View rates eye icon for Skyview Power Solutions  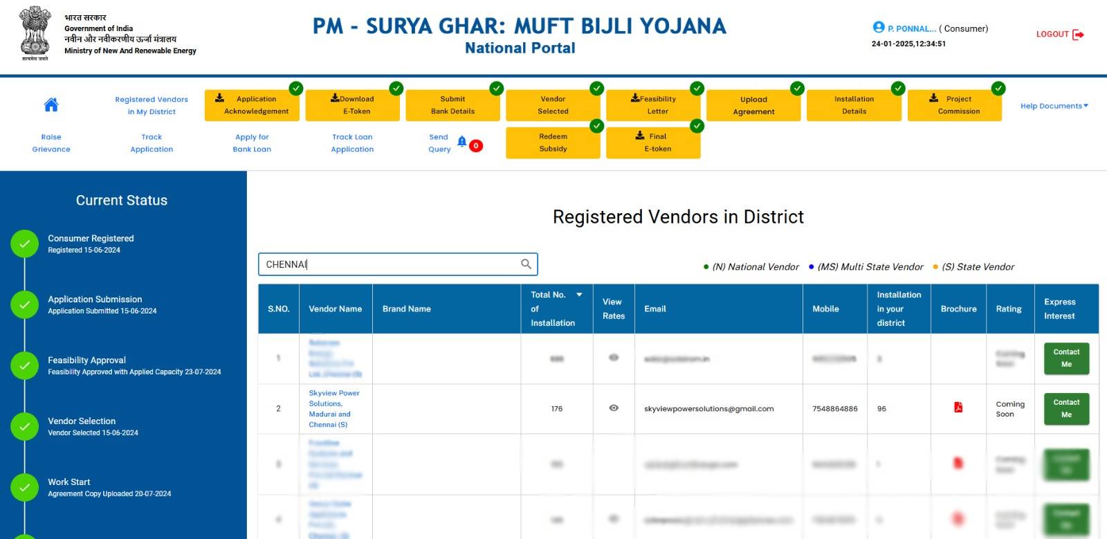pyautogui.click(x=614, y=408)
